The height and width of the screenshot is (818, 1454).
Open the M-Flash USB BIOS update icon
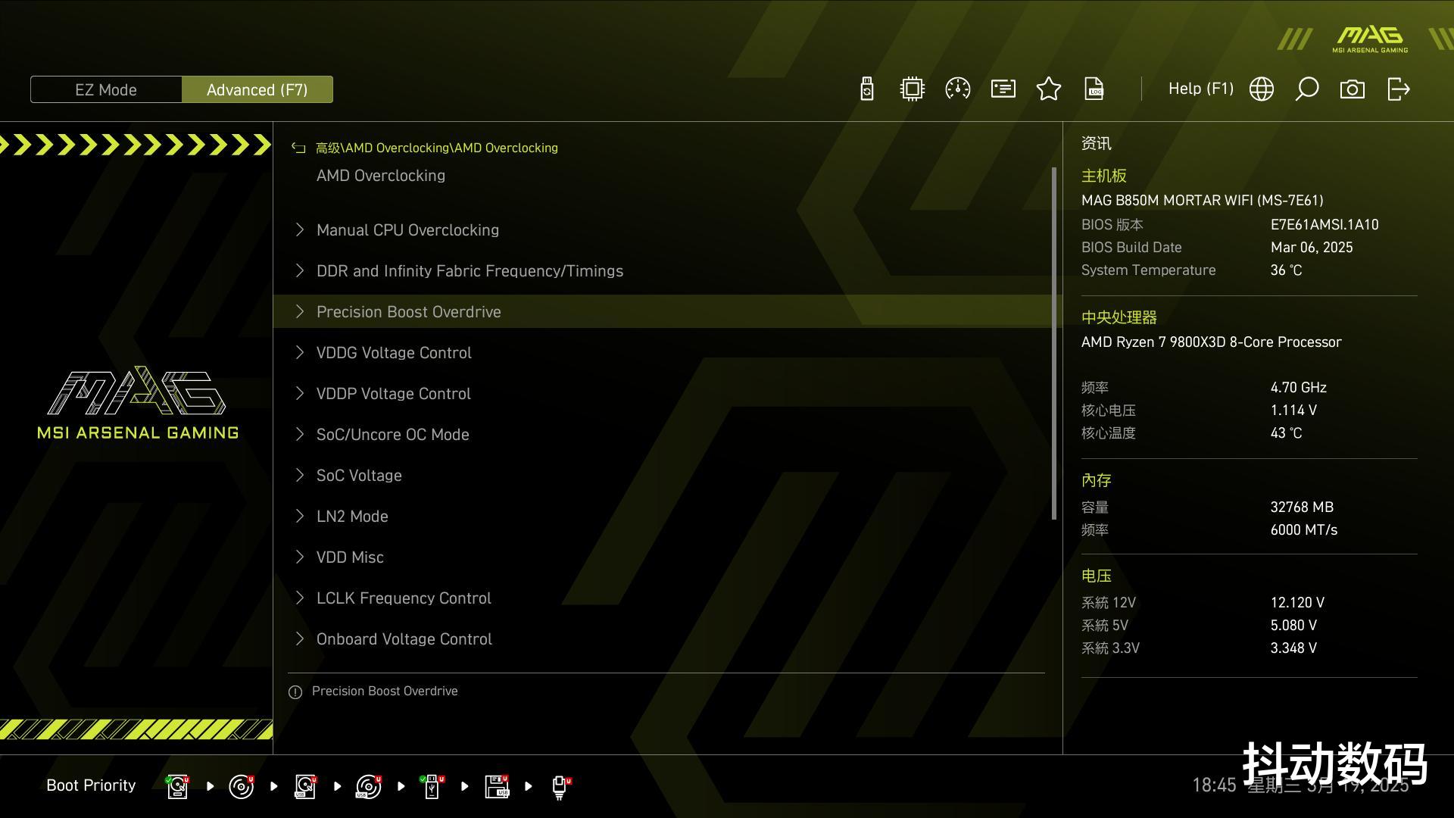[867, 89]
